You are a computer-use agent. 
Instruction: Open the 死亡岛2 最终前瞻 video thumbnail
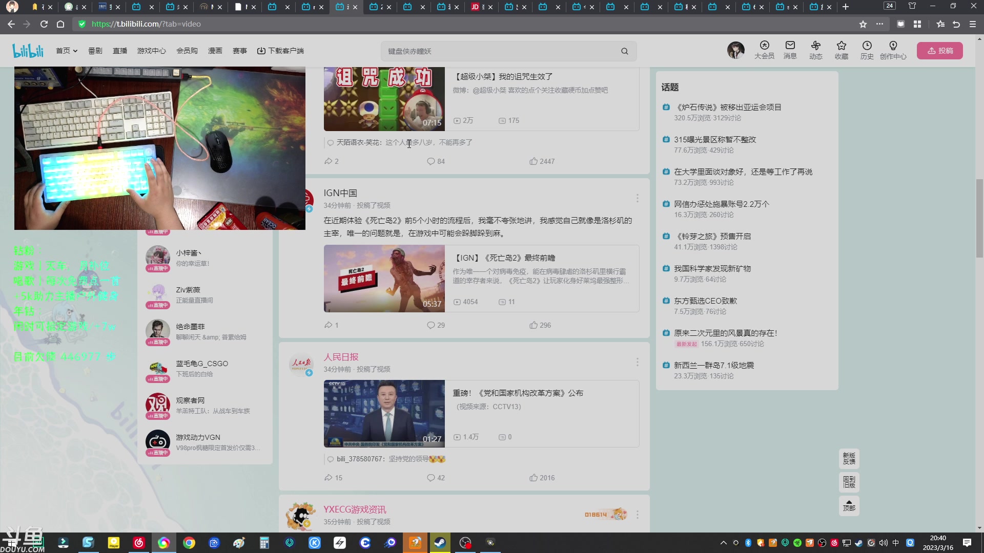384,279
